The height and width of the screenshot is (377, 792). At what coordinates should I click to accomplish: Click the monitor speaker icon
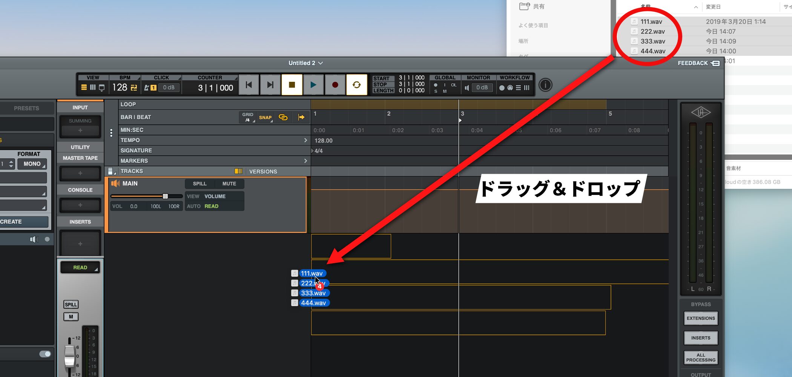(x=467, y=88)
